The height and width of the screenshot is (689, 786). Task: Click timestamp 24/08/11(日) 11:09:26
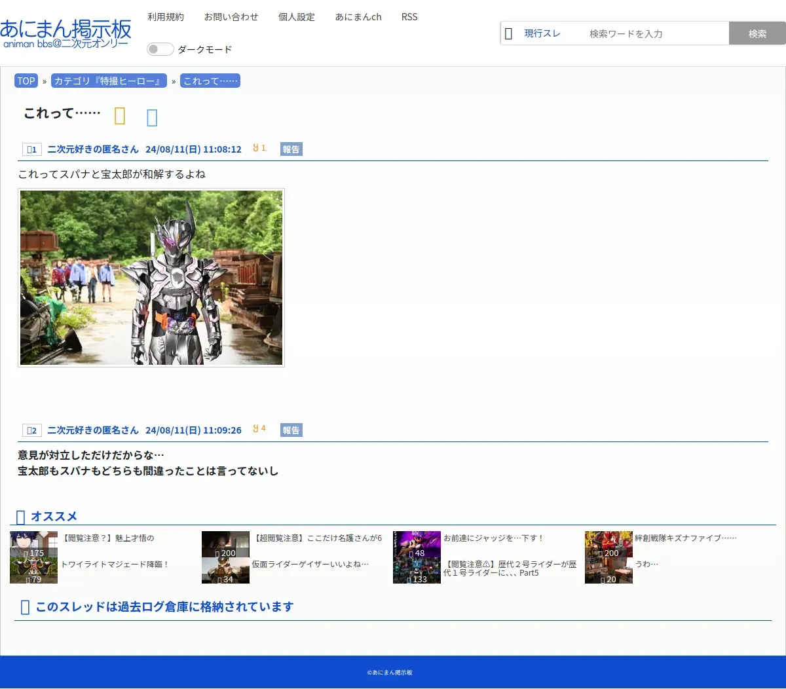[193, 430]
